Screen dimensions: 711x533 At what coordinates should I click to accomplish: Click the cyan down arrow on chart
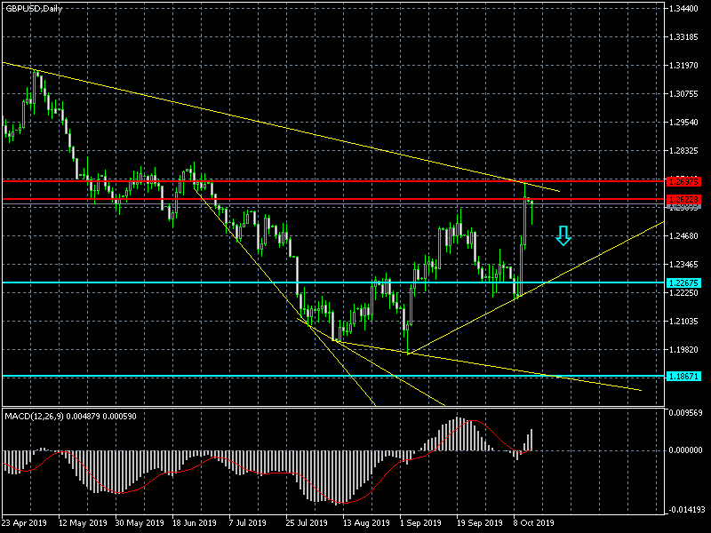pos(563,235)
